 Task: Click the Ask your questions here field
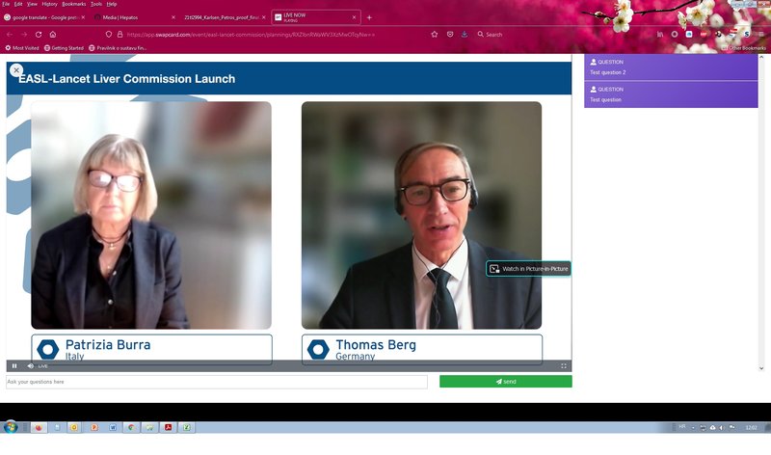(216, 382)
